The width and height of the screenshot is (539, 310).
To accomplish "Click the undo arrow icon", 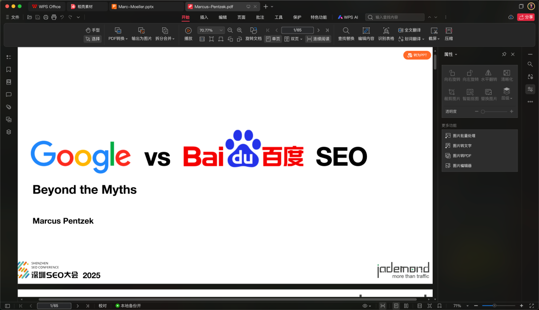I will click(x=62, y=17).
